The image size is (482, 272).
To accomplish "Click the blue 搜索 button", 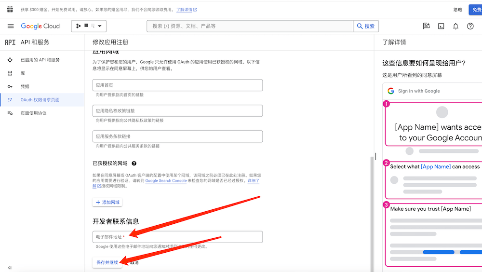I will click(x=366, y=26).
